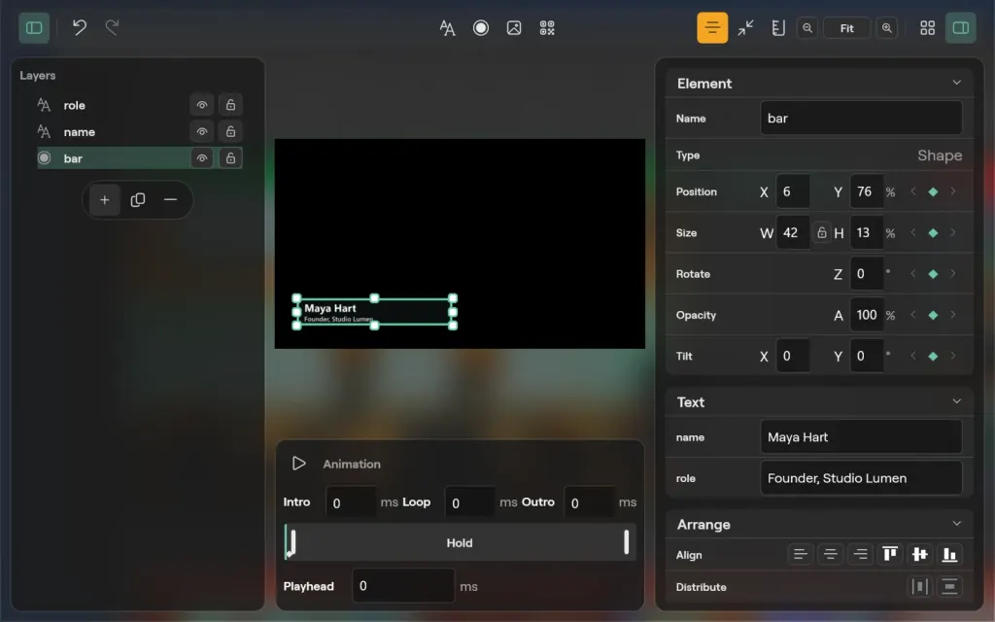Go to previous Size keyframe
995x622 pixels.
point(913,233)
